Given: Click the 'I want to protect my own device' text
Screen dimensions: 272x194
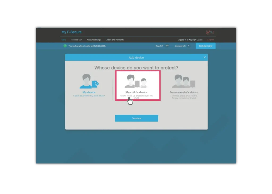Looking at the screenshot, I should point(89,96).
